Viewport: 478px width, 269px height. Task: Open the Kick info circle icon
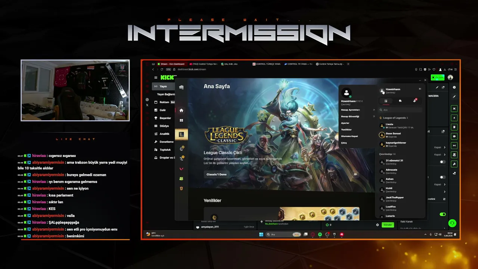pos(454,87)
